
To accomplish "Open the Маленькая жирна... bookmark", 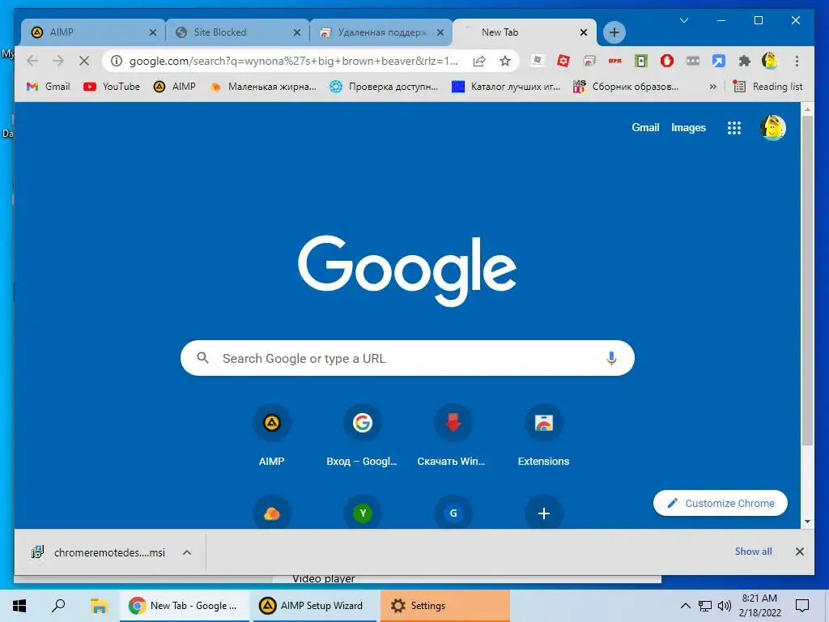I will click(263, 87).
